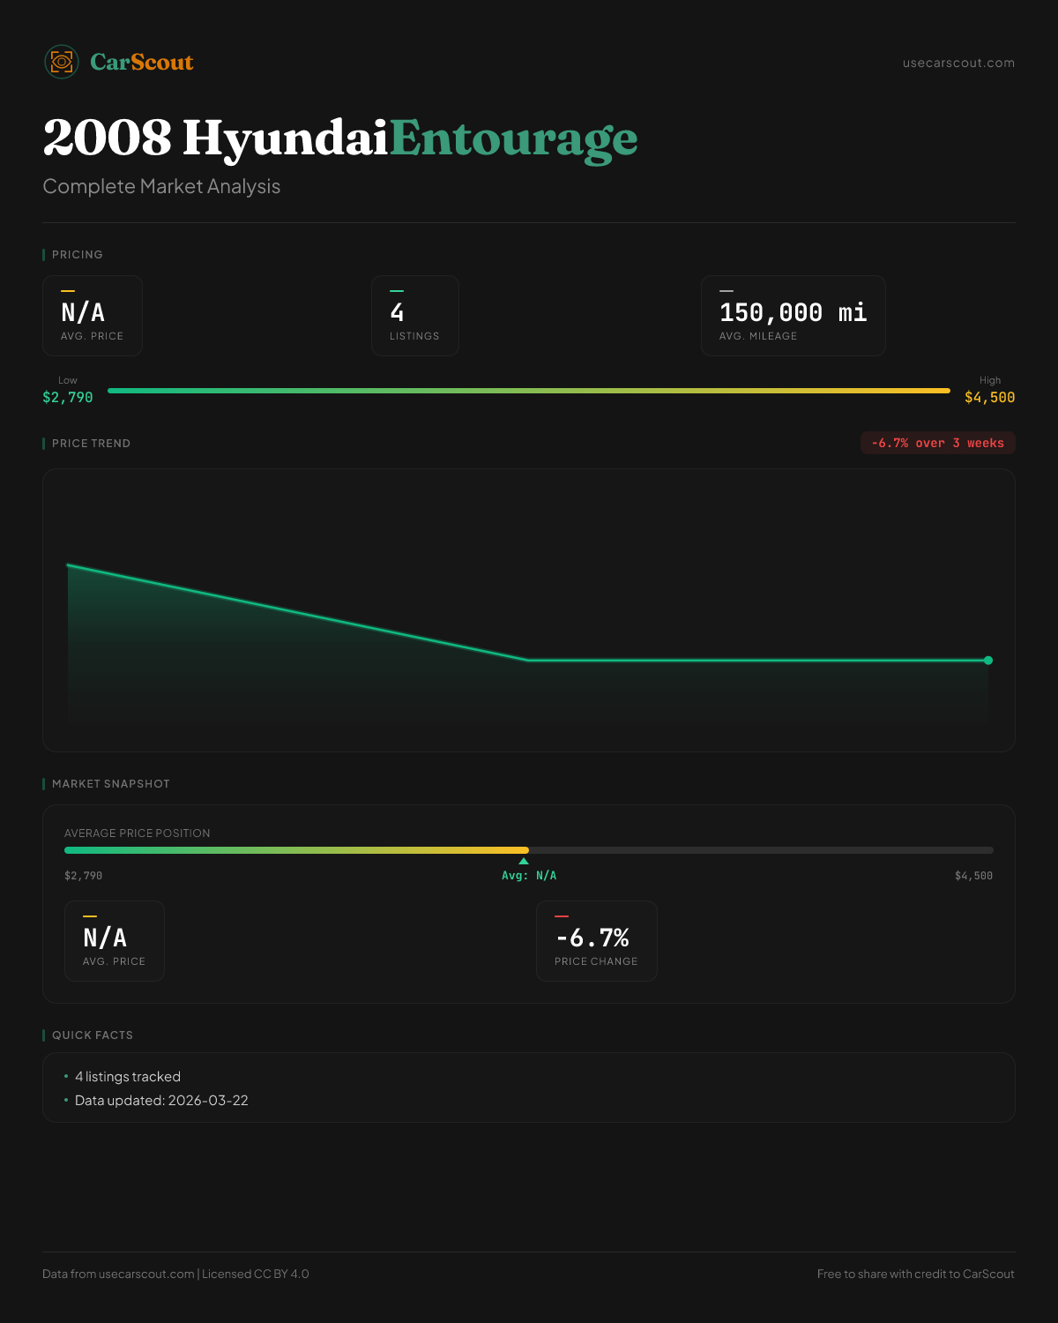Click the -6.7% over 3 weeks badge
Viewport: 1058px width, 1323px height.
[x=937, y=443]
